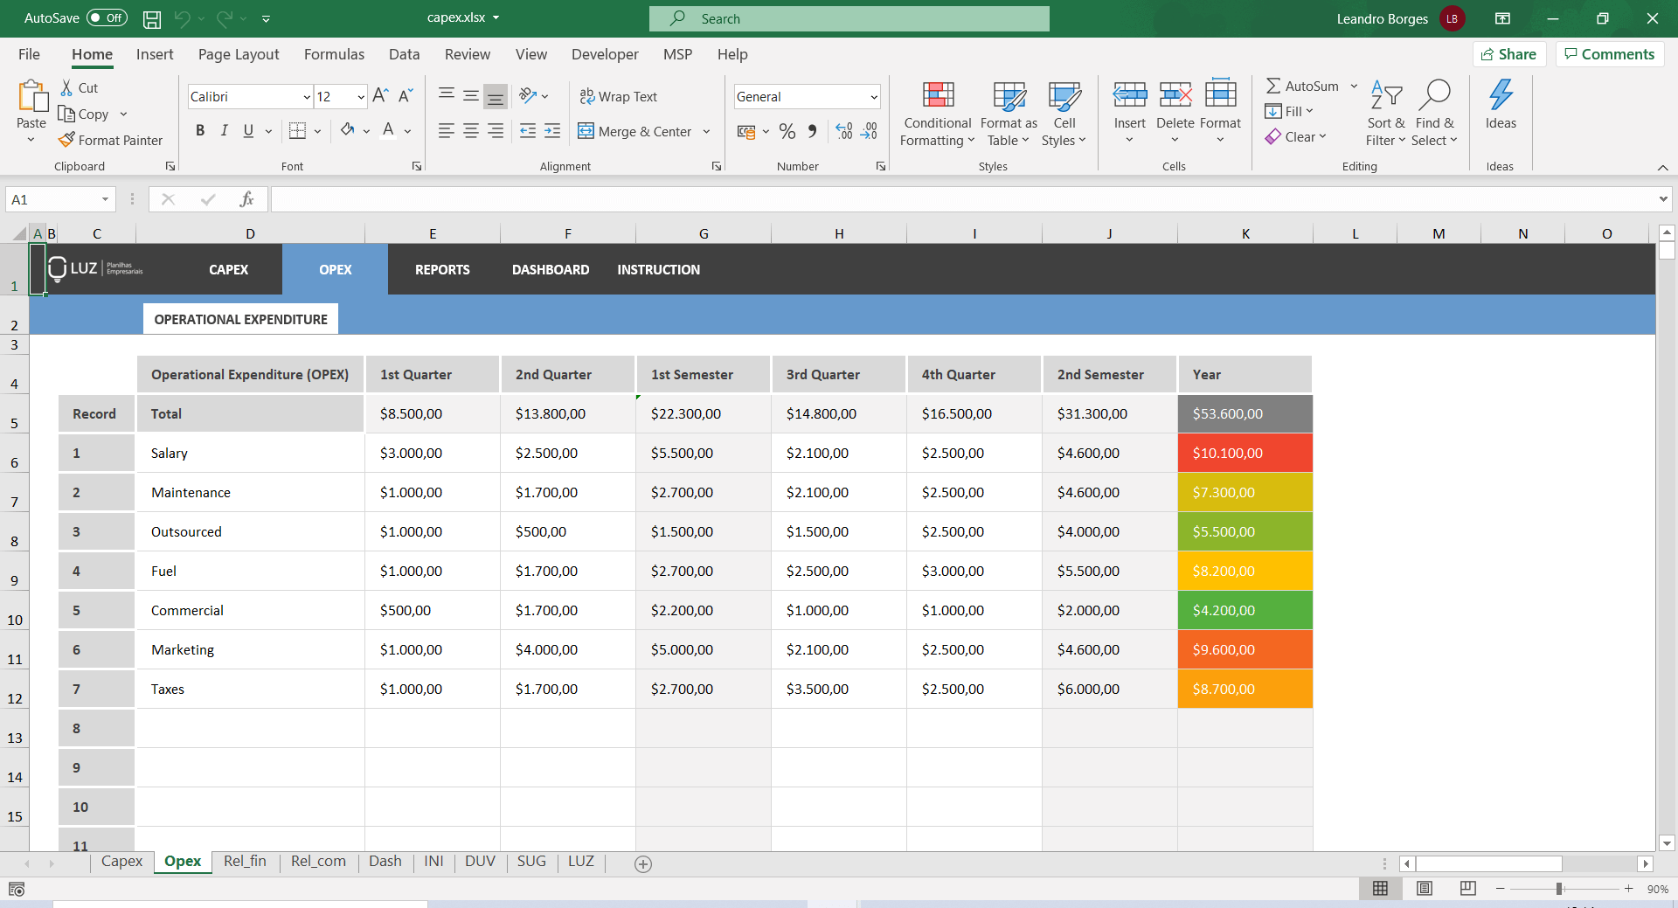Switch to the Formulas ribbon tab
Viewport: 1678px width, 908px height.
tap(333, 53)
